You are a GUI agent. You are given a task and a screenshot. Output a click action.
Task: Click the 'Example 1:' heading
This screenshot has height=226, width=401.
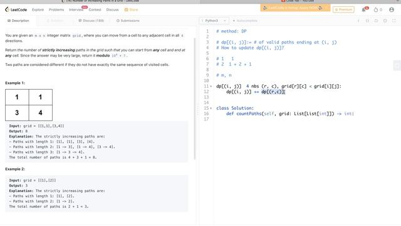15,83
